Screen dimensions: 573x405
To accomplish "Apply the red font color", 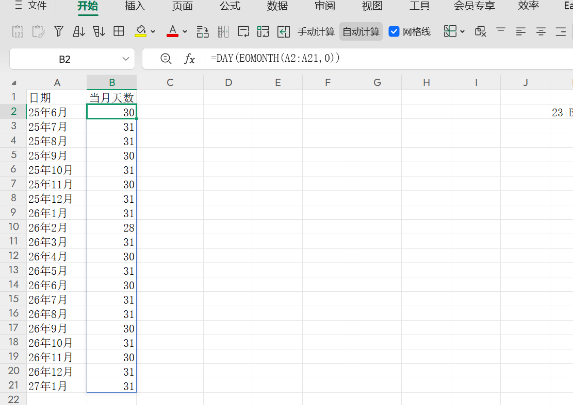I will click(x=172, y=32).
